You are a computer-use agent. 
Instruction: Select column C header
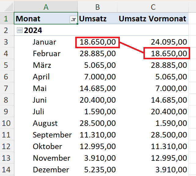tap(153, 7)
